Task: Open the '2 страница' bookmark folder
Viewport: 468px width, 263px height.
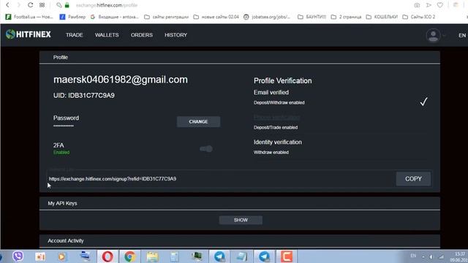Action: (346, 17)
